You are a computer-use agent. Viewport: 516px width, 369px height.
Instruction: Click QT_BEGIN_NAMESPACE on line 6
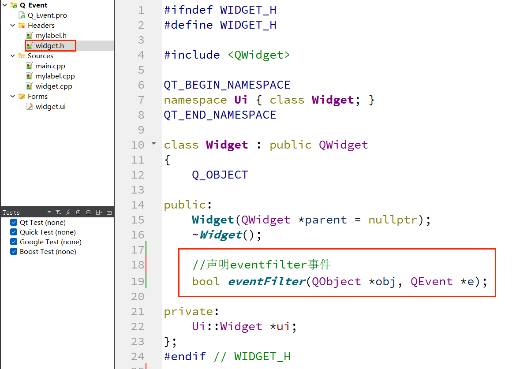(x=227, y=85)
